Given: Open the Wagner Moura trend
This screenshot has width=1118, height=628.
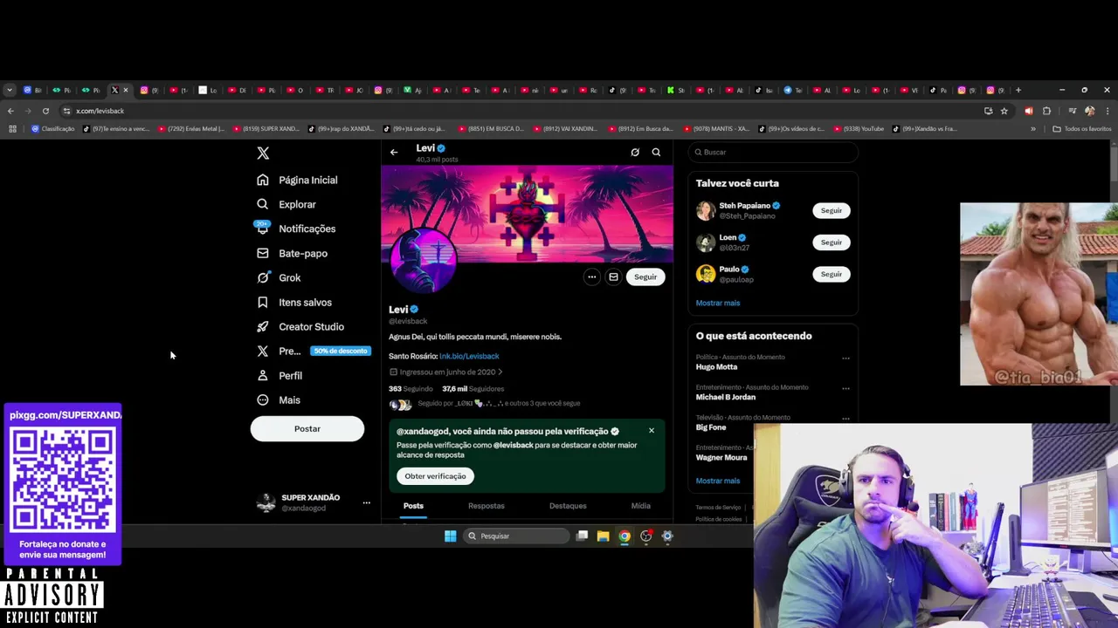Looking at the screenshot, I should click(721, 457).
